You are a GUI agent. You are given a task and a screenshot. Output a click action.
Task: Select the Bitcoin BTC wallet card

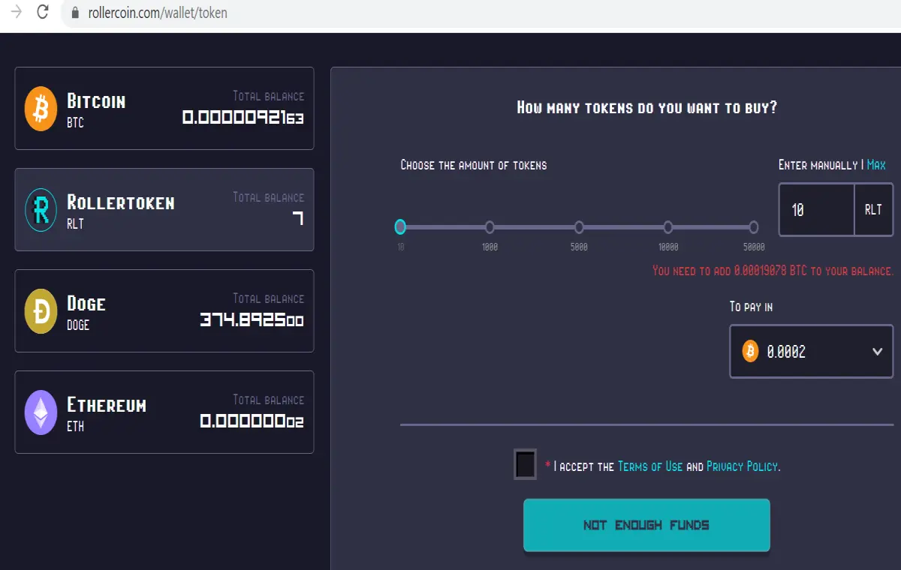[x=164, y=109]
